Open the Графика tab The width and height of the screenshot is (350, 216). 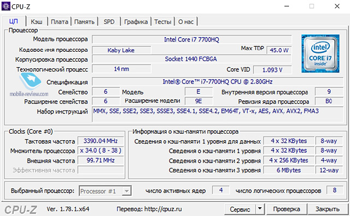(136, 22)
